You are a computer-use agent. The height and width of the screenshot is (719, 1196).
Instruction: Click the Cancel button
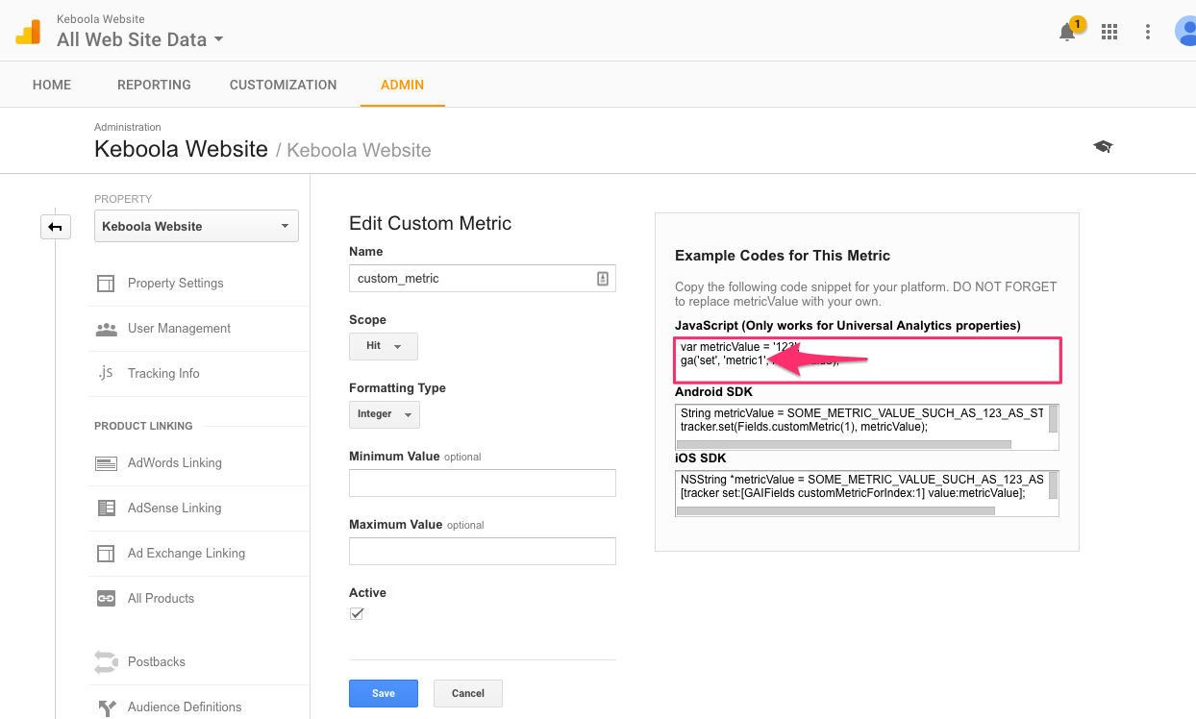468,693
